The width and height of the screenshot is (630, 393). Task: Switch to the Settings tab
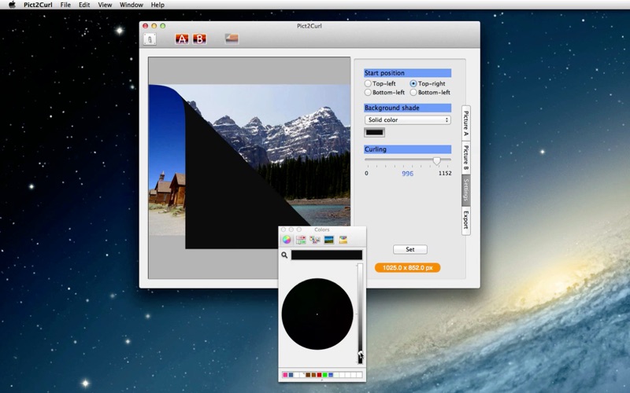click(x=466, y=190)
